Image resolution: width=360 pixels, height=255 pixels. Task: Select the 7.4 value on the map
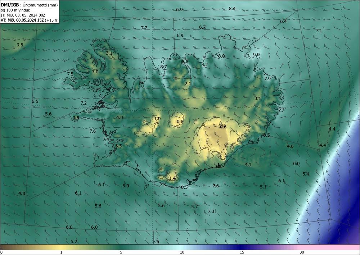[106, 139]
